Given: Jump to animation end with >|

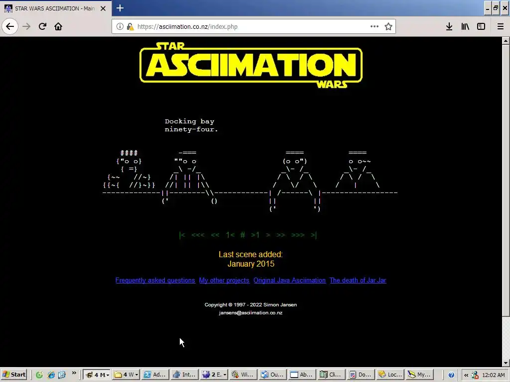Looking at the screenshot, I should click(x=314, y=235).
